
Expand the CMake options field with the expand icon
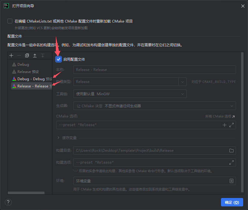[x=231, y=125]
